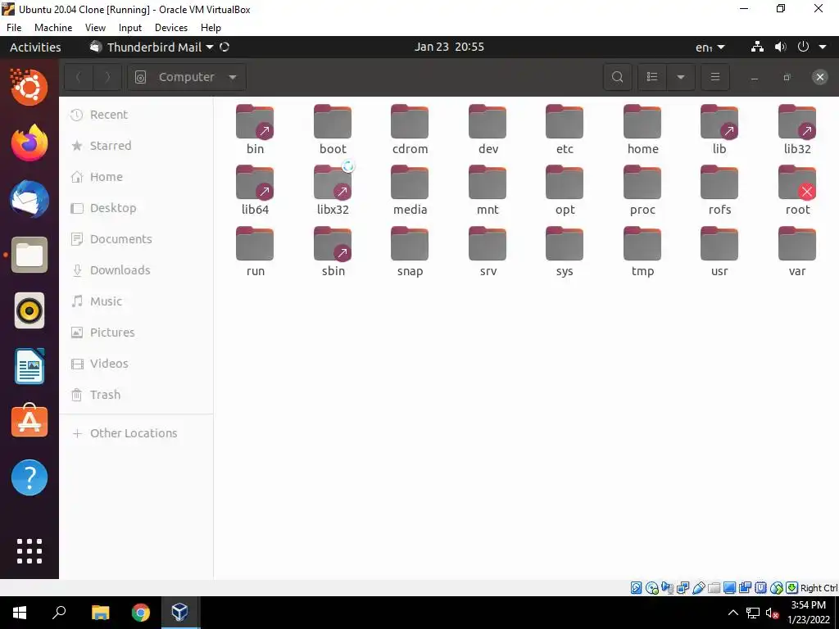
Task: Go to Desktop in the sidebar
Action: (136, 207)
